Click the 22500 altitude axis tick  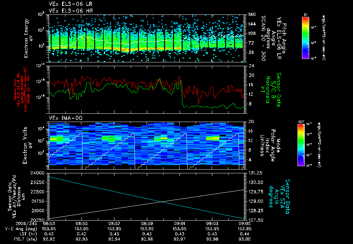click(37, 192)
